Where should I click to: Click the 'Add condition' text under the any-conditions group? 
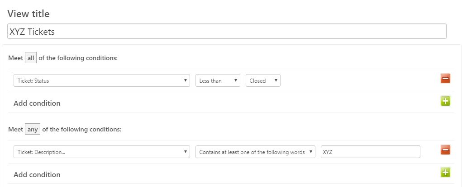(37, 175)
